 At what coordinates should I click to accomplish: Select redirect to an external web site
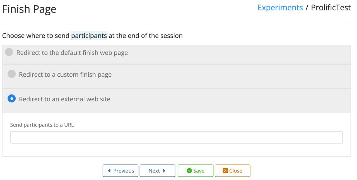11,98
